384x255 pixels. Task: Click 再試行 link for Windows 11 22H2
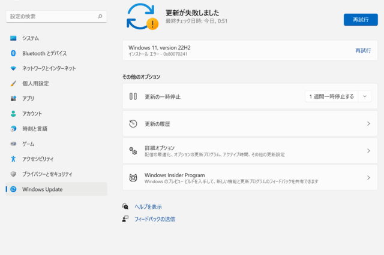363,50
